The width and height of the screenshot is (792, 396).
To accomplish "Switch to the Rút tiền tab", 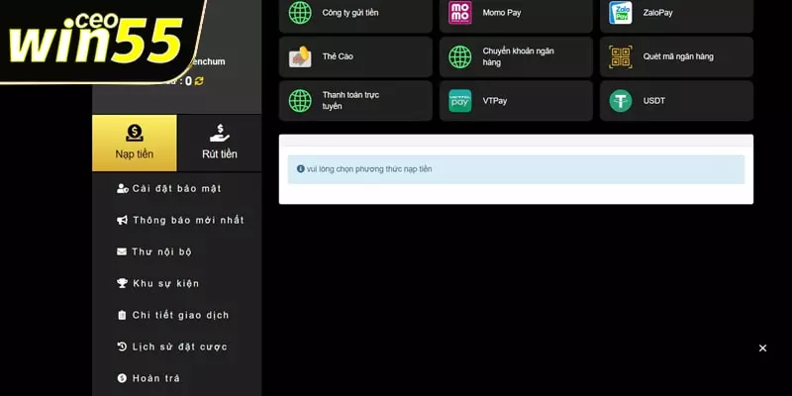I will (x=219, y=143).
